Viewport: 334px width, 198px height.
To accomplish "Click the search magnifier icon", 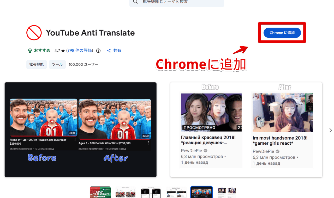I will (x=135, y=2).
